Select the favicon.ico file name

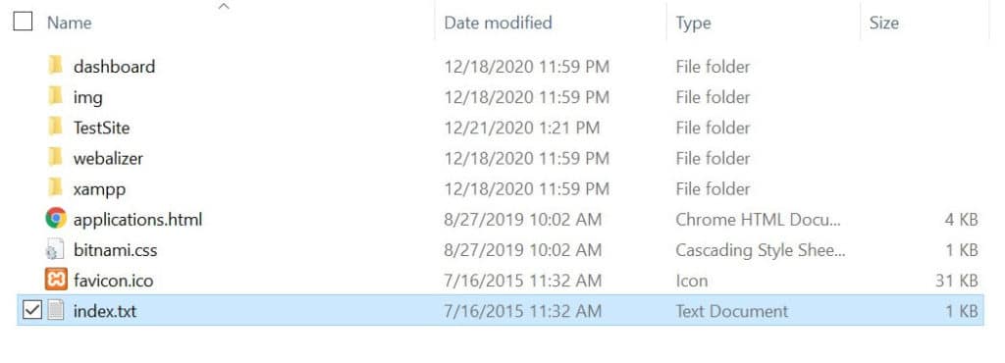(x=114, y=281)
